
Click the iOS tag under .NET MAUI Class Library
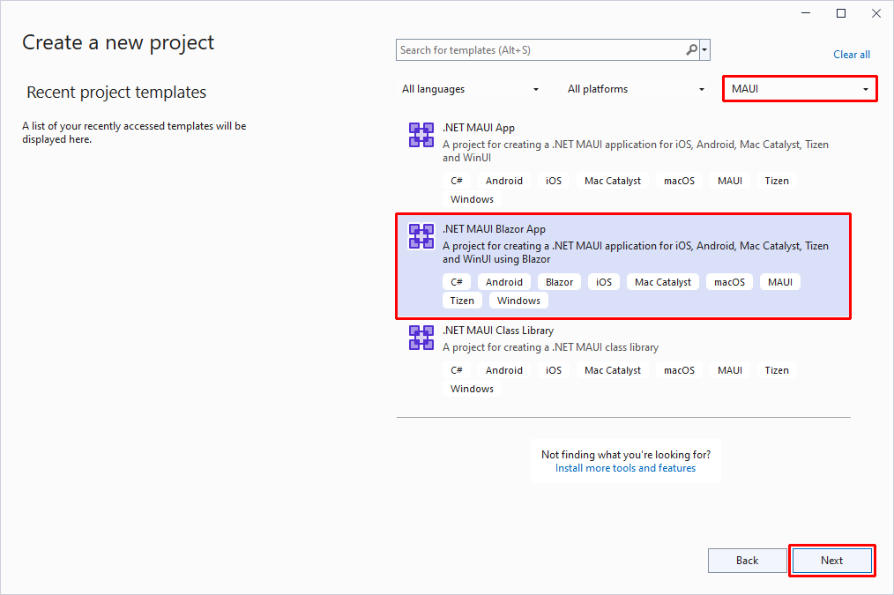[x=554, y=370]
